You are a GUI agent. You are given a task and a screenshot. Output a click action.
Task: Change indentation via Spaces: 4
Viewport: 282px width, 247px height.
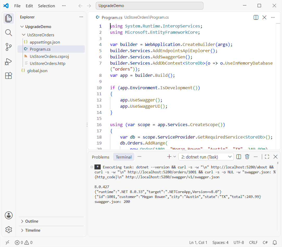220,243
